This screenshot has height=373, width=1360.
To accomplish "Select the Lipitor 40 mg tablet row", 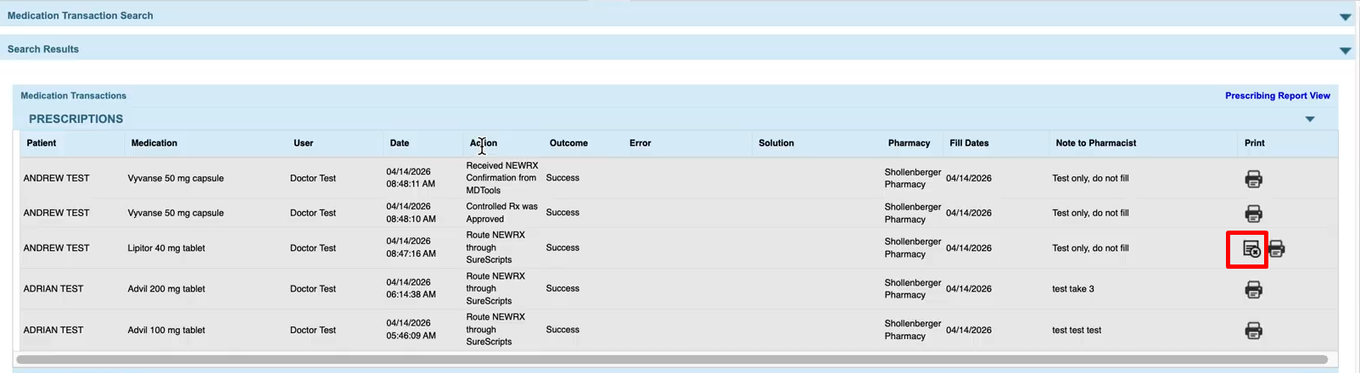I will click(x=166, y=248).
